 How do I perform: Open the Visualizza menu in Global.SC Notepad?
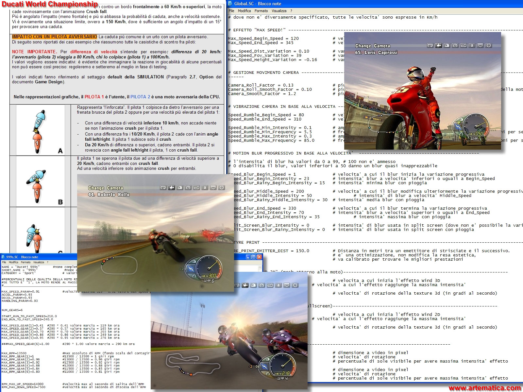coord(279,11)
